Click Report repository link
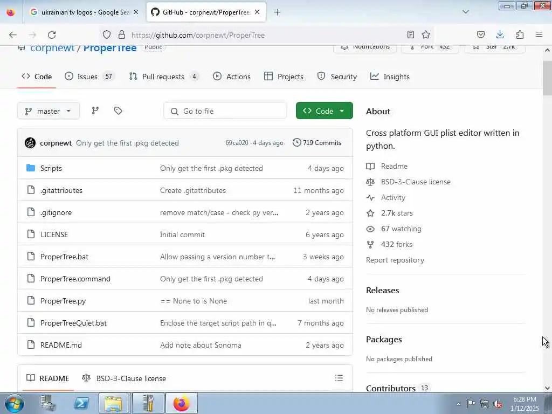 [x=395, y=260]
